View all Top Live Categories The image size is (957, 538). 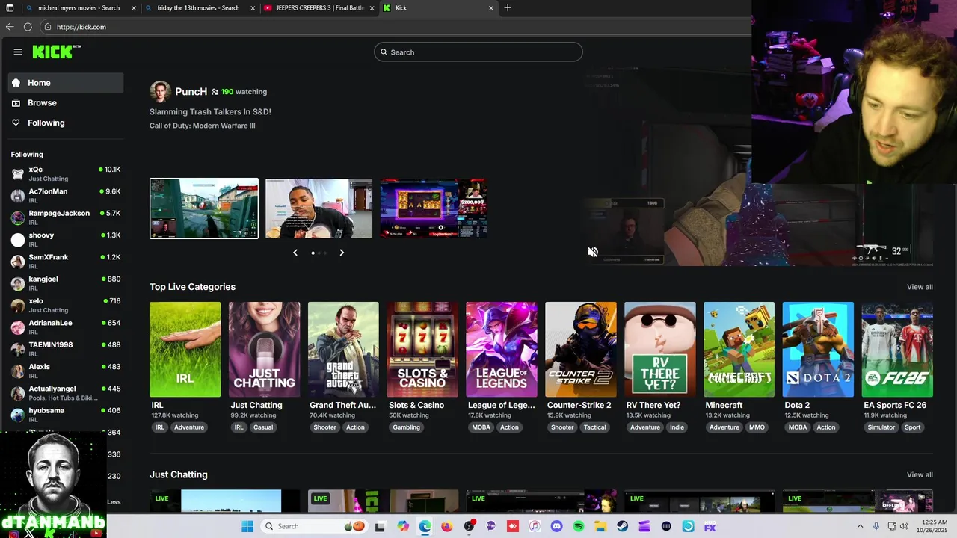920,287
